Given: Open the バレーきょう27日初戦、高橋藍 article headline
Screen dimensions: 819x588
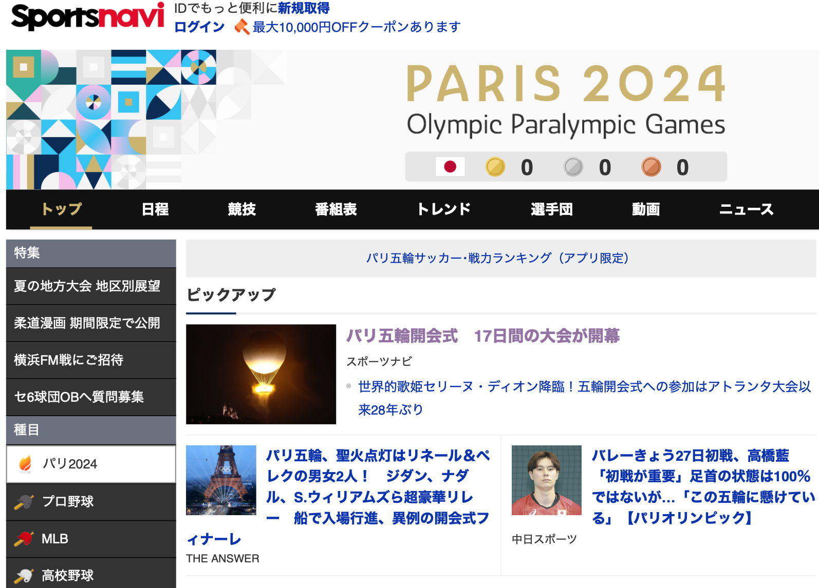Looking at the screenshot, I should coord(703,486).
